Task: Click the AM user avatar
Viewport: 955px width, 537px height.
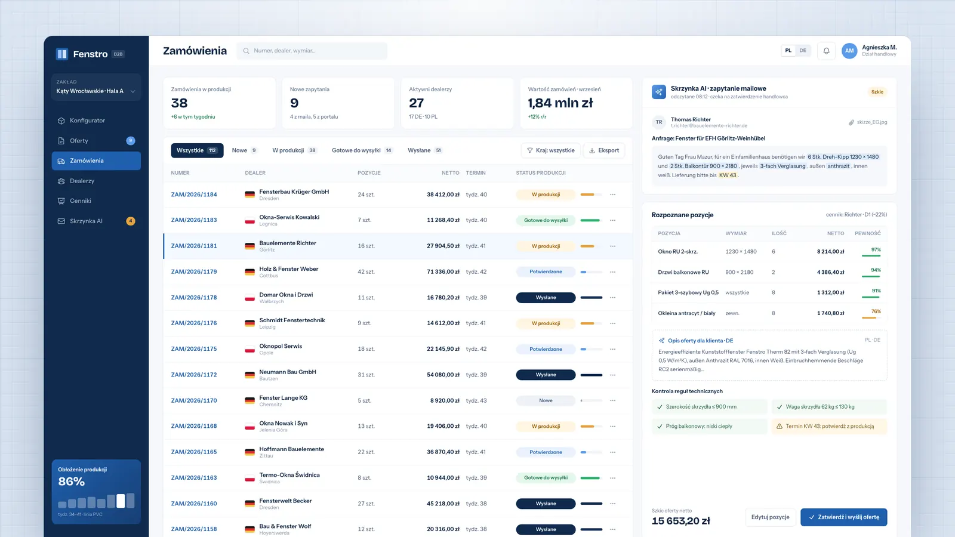Action: [849, 51]
